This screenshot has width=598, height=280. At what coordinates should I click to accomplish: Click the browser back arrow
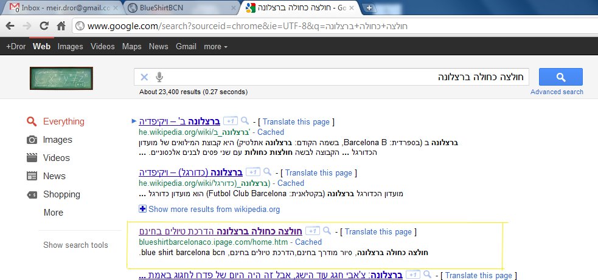[x=10, y=26]
